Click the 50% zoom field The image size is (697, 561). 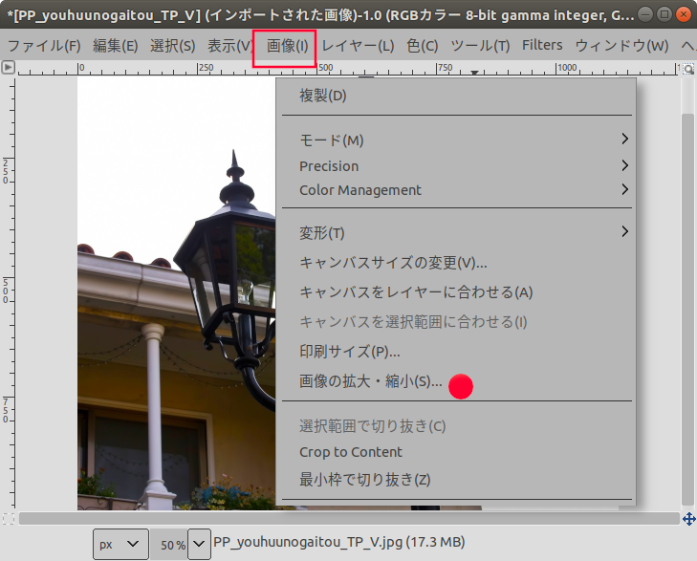(x=168, y=545)
